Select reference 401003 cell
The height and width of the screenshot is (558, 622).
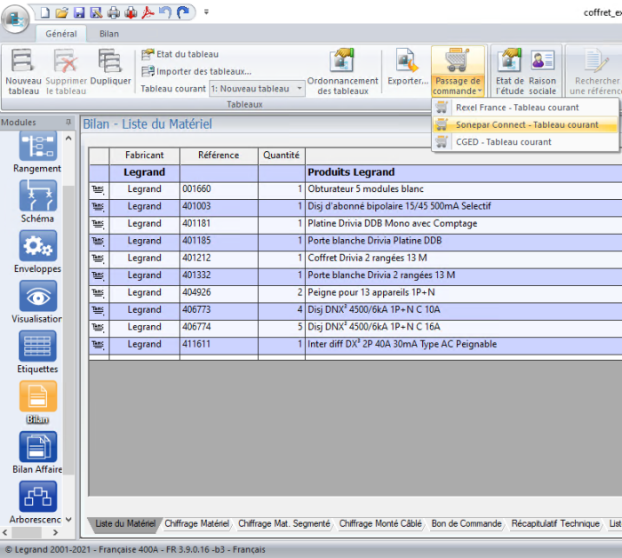[x=219, y=206]
